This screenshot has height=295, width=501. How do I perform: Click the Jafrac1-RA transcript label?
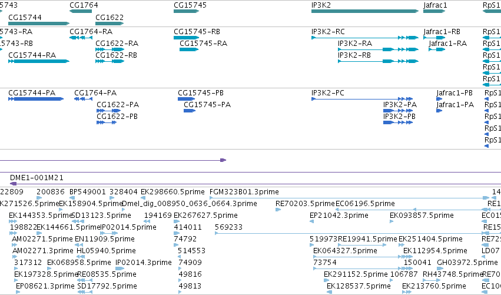(x=448, y=44)
